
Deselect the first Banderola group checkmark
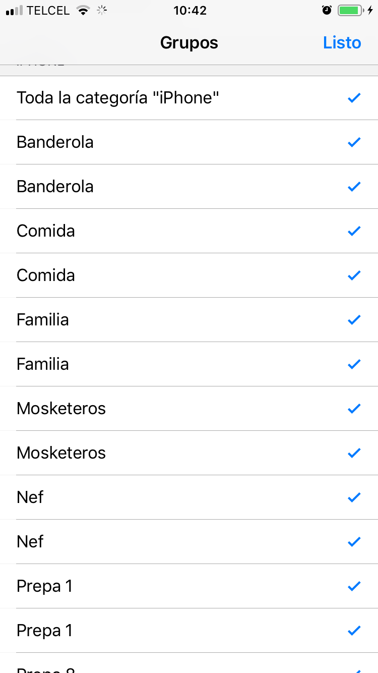pos(354,142)
